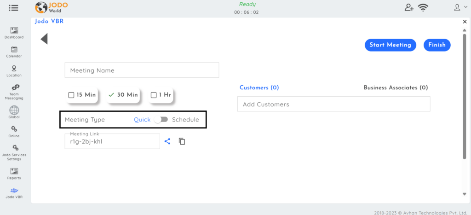The height and width of the screenshot is (215, 471).
Task: Toggle meeting type from Quick to Schedule
Action: coord(161,120)
